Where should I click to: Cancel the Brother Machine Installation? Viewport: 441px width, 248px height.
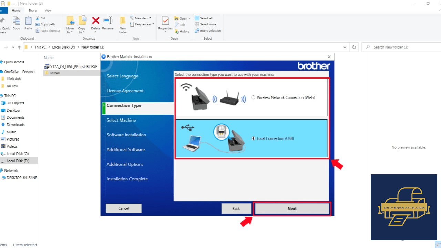click(124, 208)
